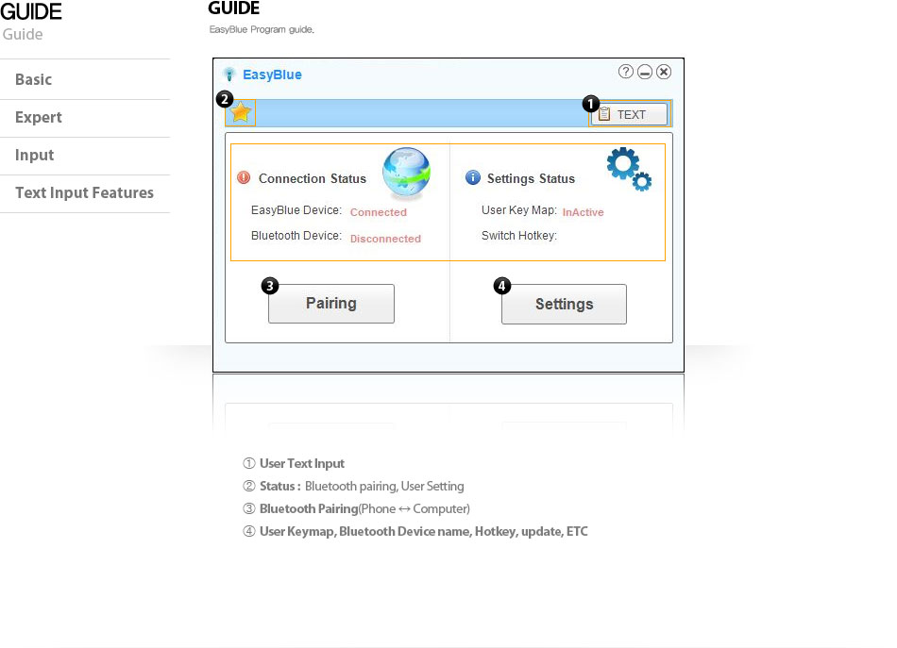
Task: Close the EasyBlue window
Action: point(664,72)
